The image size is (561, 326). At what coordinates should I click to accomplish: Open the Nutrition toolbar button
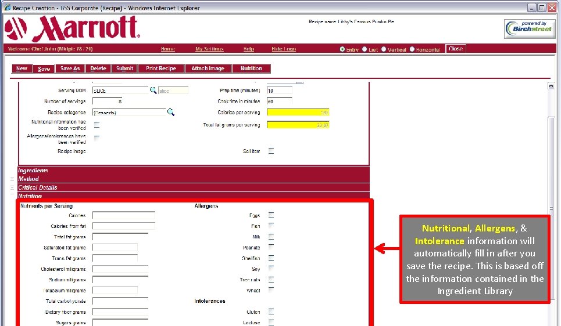(x=251, y=68)
